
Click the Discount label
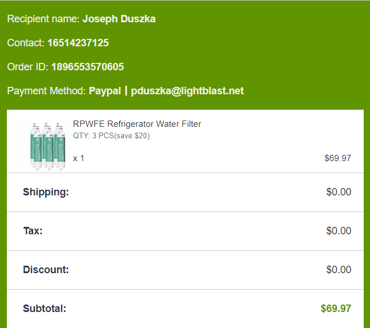pos(46,270)
